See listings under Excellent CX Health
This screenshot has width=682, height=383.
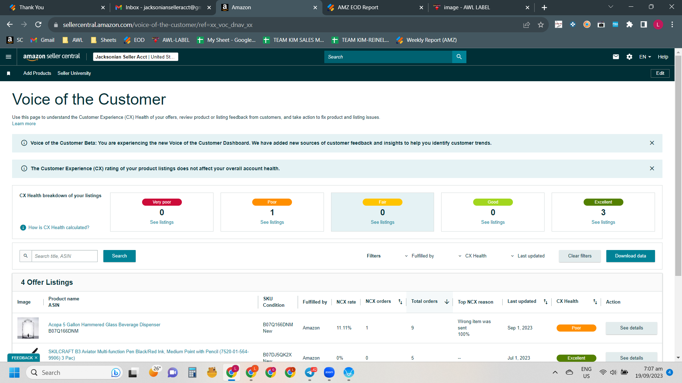pos(603,222)
